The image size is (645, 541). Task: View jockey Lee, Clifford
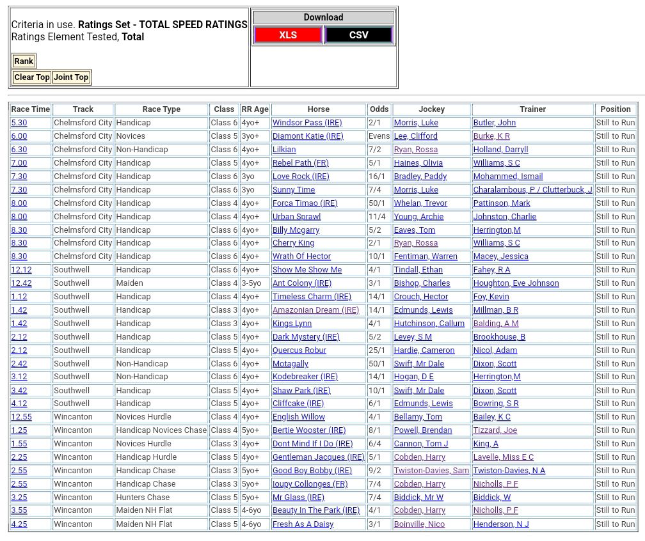(x=416, y=136)
